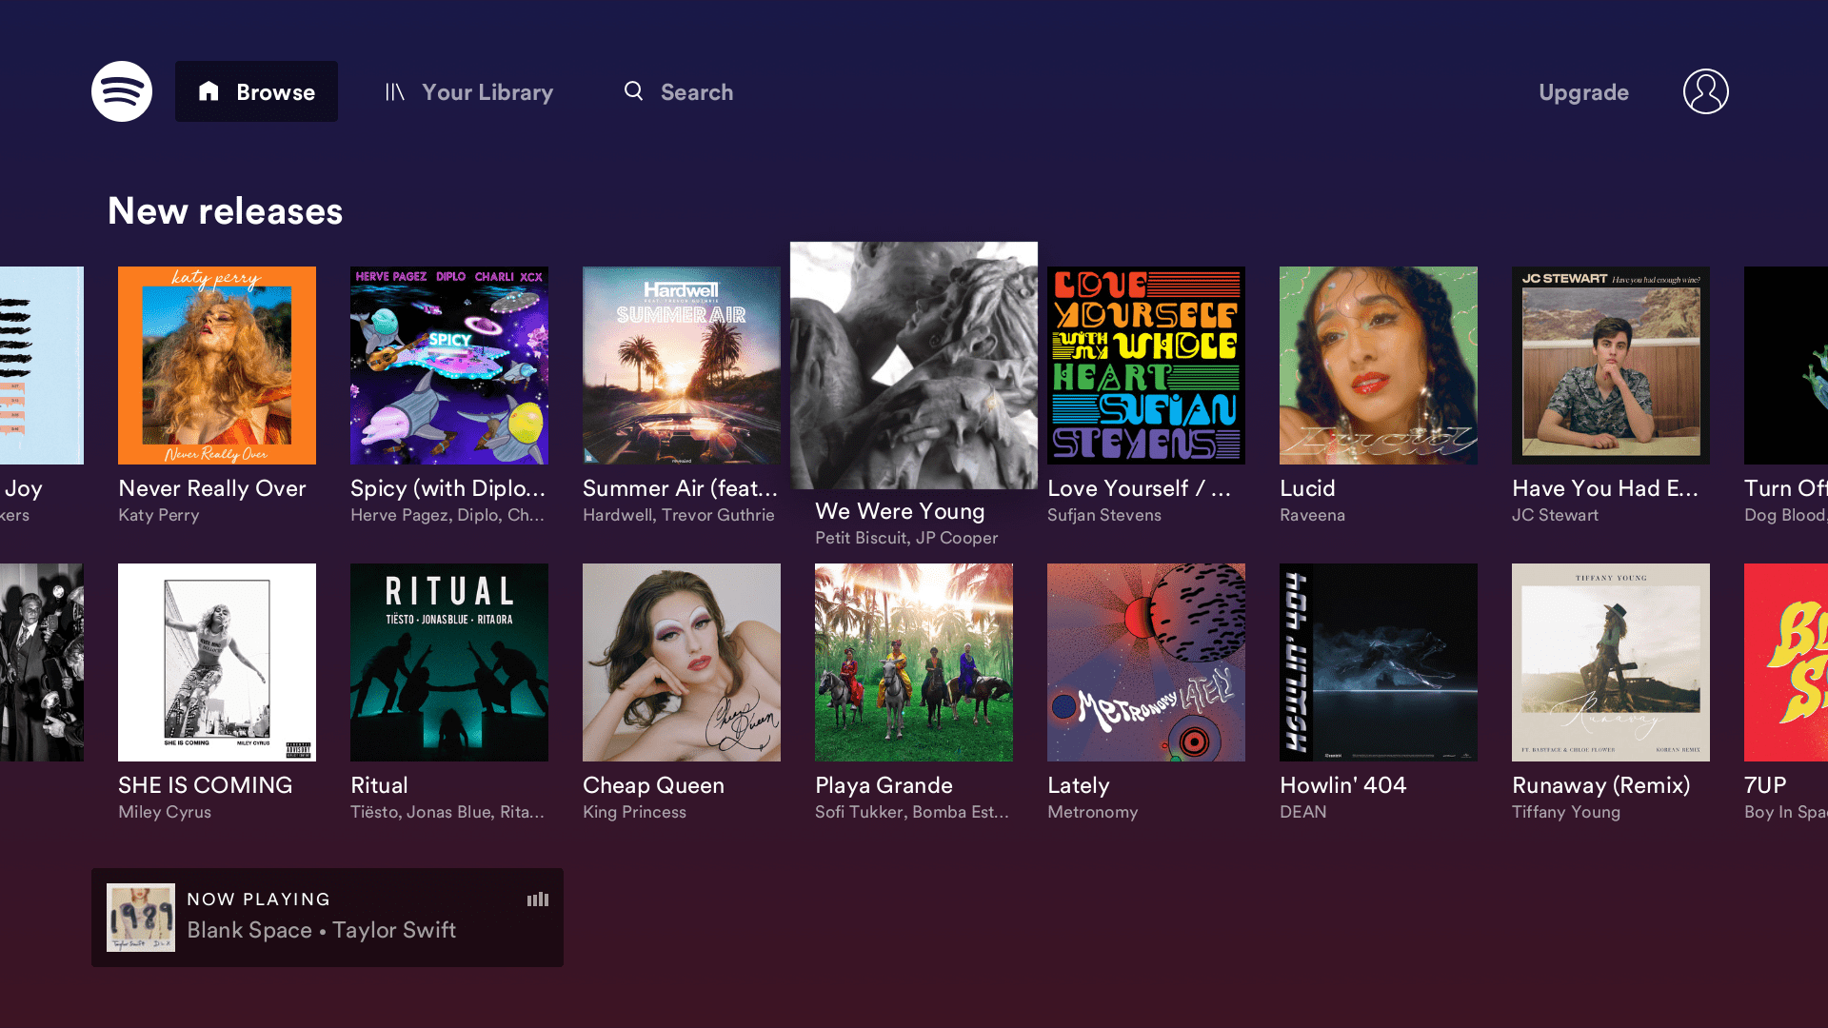Select the We Were Young cover
Viewport: 1828px width, 1028px height.
914,366
